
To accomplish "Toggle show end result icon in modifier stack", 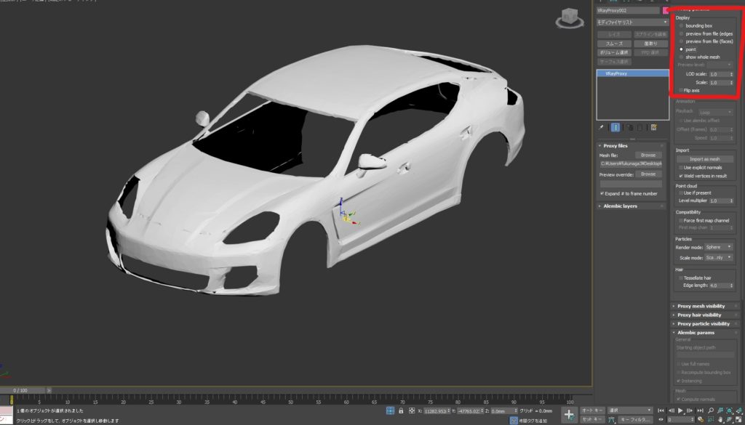I will tap(615, 127).
